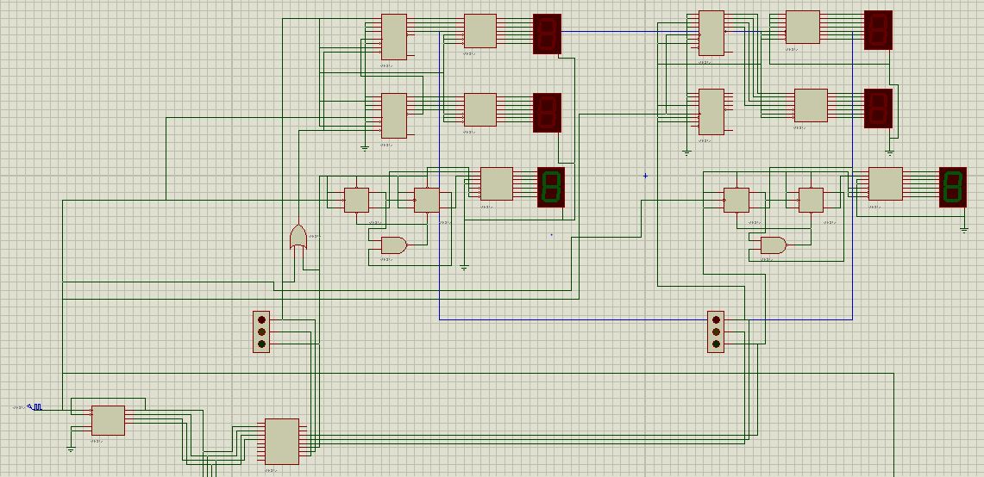Click ground symbol under bottom-left counter chip
Image resolution: width=984 pixels, height=477 pixels.
(x=71, y=449)
